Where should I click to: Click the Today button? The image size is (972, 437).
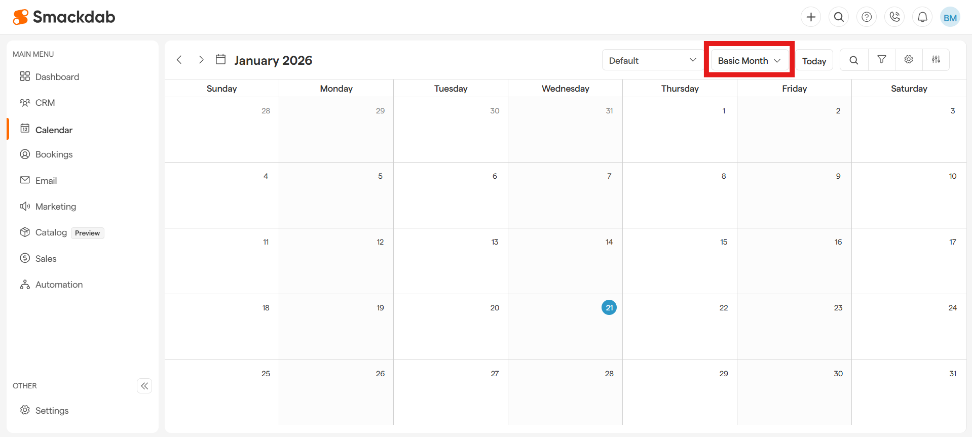tap(814, 60)
